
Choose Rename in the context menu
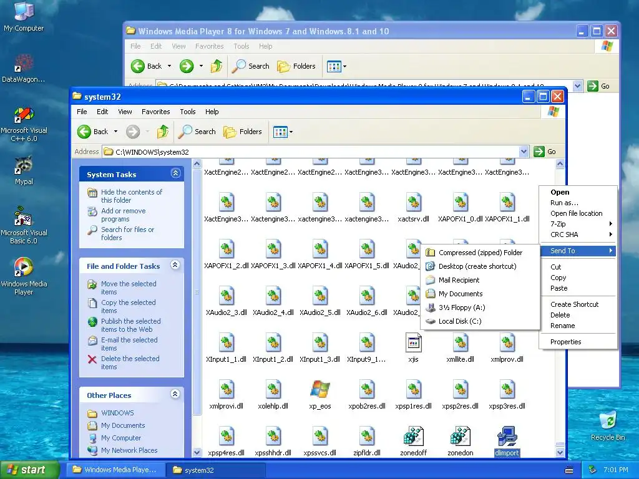(577, 326)
